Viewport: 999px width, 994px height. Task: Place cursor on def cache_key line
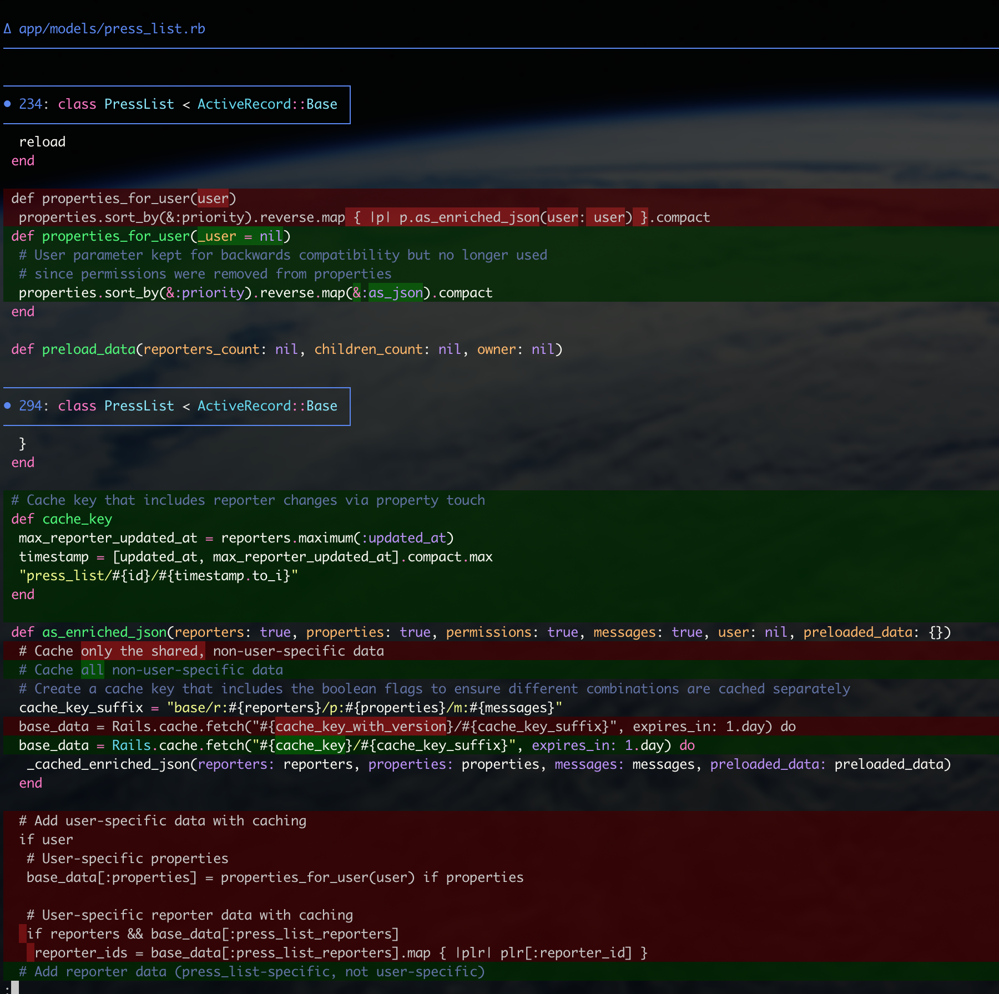[62, 519]
